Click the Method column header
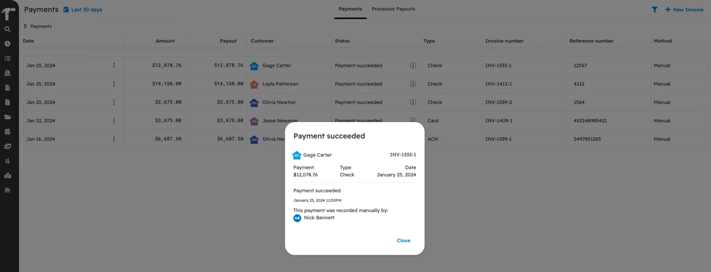Viewport: 711px width, 272px height. click(x=663, y=41)
